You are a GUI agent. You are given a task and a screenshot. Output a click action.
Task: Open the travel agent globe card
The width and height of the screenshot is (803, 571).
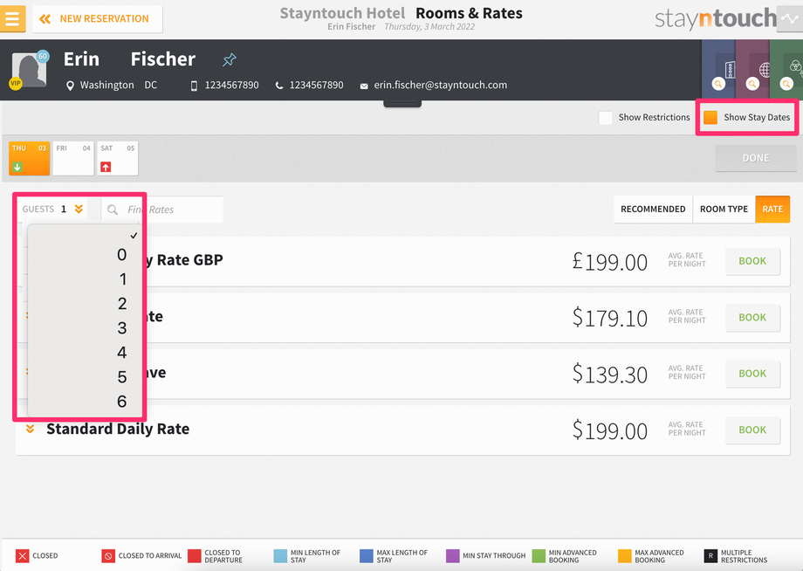752,69
